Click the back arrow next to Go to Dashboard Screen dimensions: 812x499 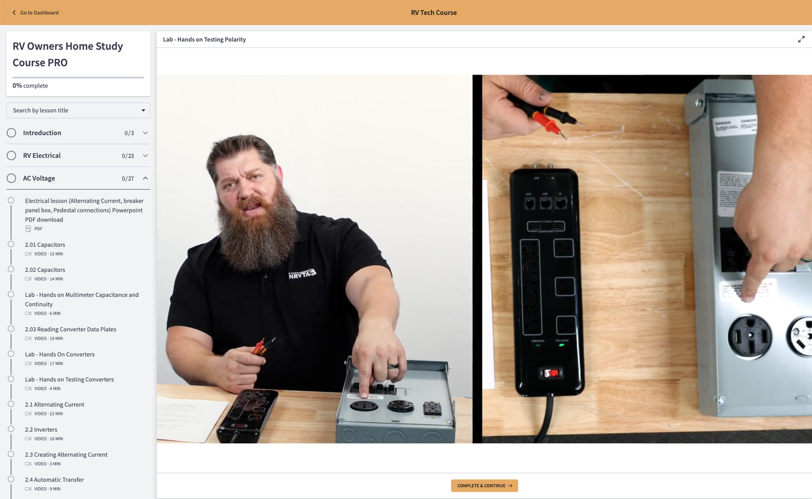pyautogui.click(x=14, y=12)
